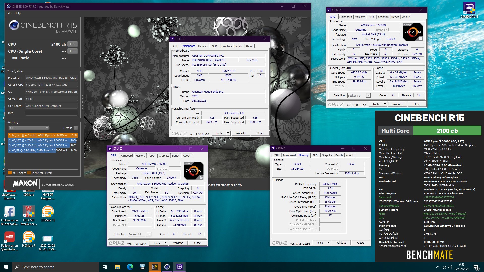Click the Windows taskbar search box
This screenshot has height=272, width=484.
tap(55, 267)
